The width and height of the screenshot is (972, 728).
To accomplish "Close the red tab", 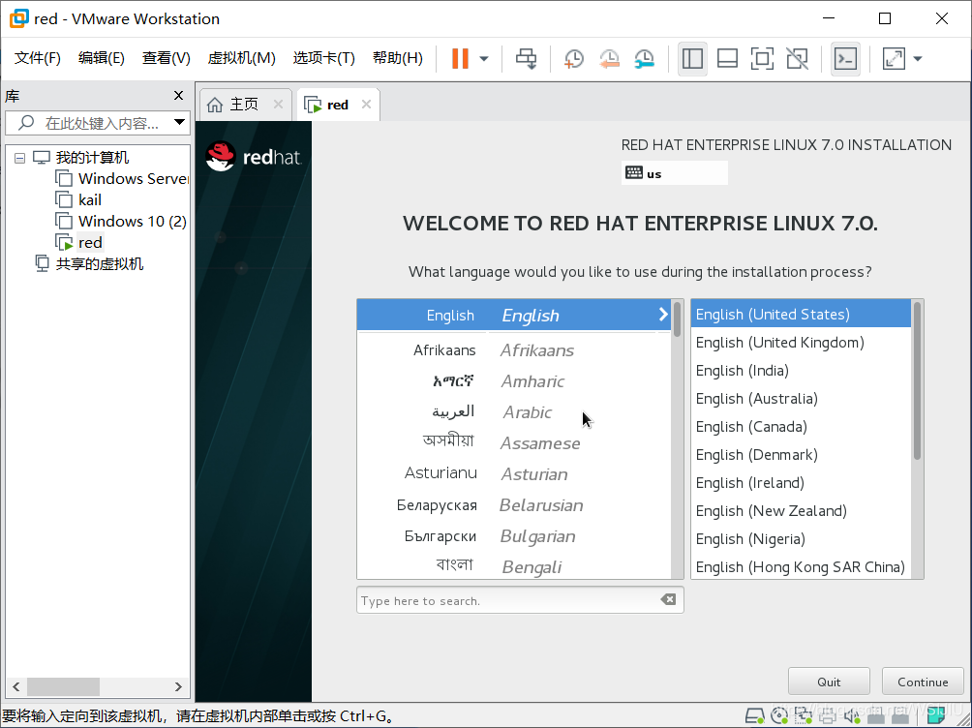I will pyautogui.click(x=366, y=105).
